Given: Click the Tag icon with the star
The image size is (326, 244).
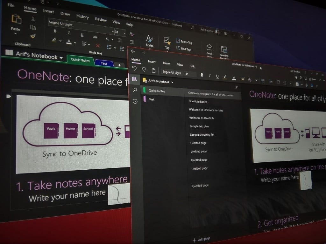Looking at the screenshot, I should (167, 41).
